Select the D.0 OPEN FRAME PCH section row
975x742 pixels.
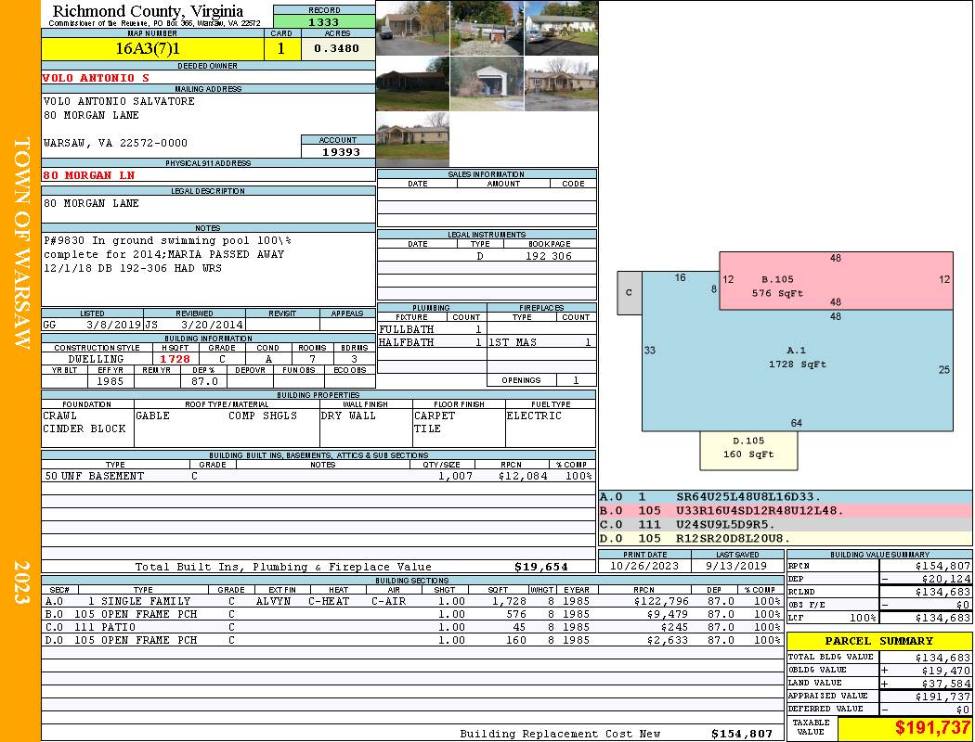point(412,640)
